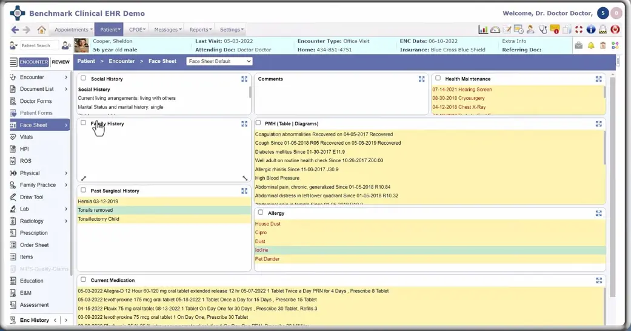Open the dashboard gauge icon
Screen dimensions: 631x331
[495, 29]
